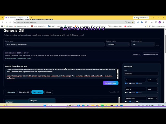Toggle PK checkbox for shipment_date column
The image size is (166, 124).
point(126,102)
